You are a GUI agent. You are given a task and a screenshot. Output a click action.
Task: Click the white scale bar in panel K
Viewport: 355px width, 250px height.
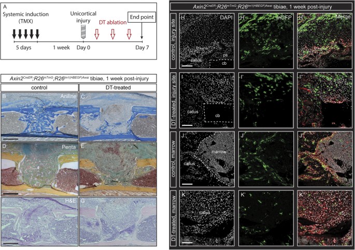[x=187, y=243]
